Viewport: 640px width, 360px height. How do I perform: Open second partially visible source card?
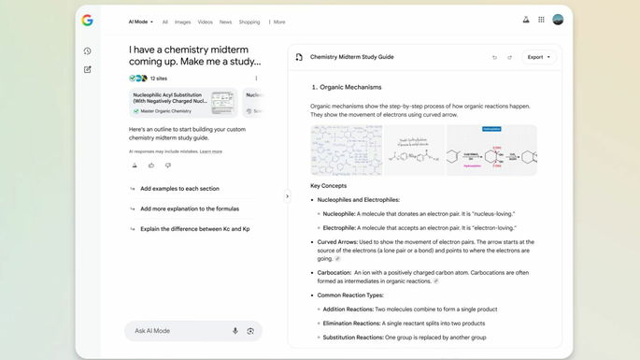(x=253, y=103)
